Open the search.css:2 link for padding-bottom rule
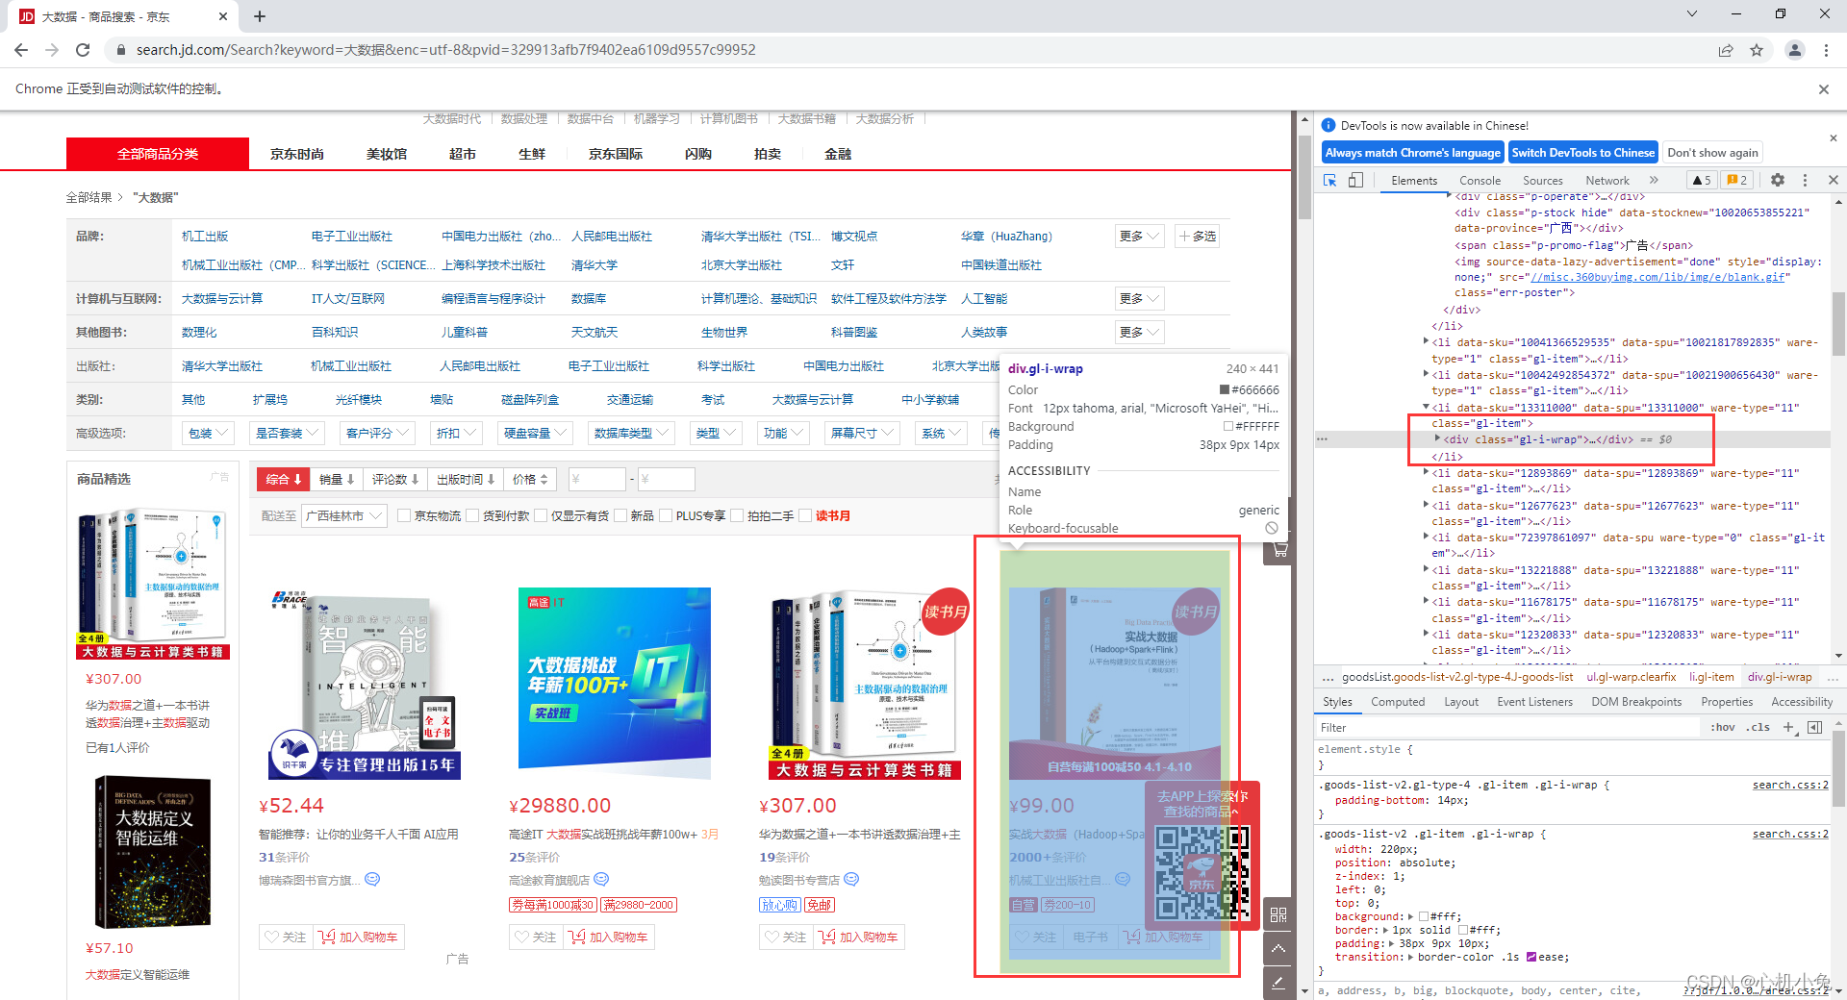The width and height of the screenshot is (1847, 1000). coord(1790,785)
